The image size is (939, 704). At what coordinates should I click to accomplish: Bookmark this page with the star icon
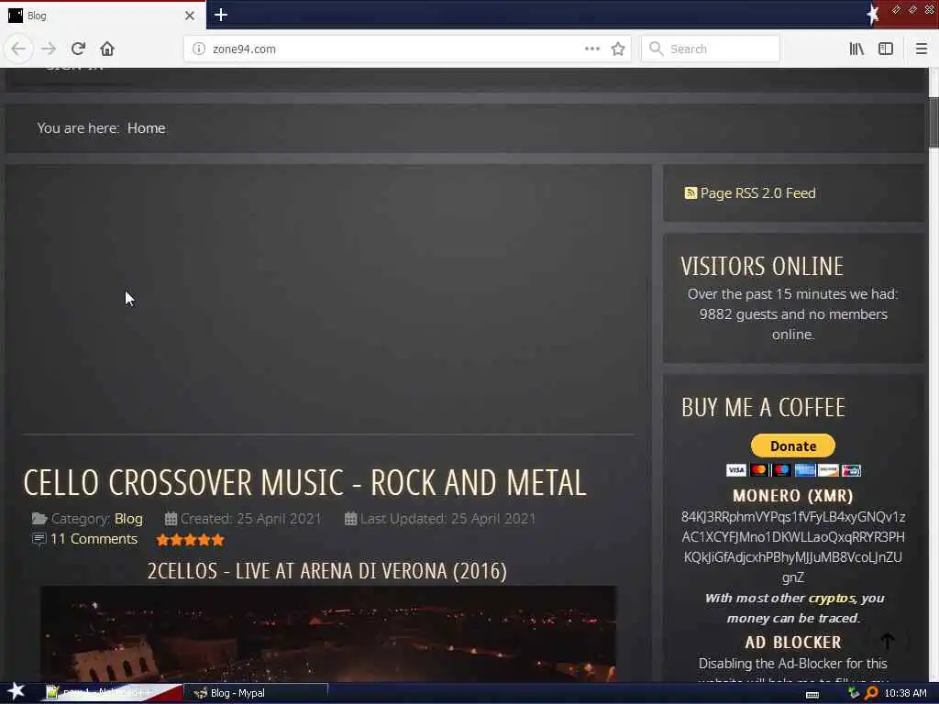[618, 49]
